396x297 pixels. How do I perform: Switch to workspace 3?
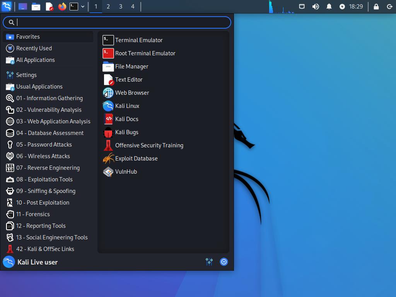click(121, 6)
